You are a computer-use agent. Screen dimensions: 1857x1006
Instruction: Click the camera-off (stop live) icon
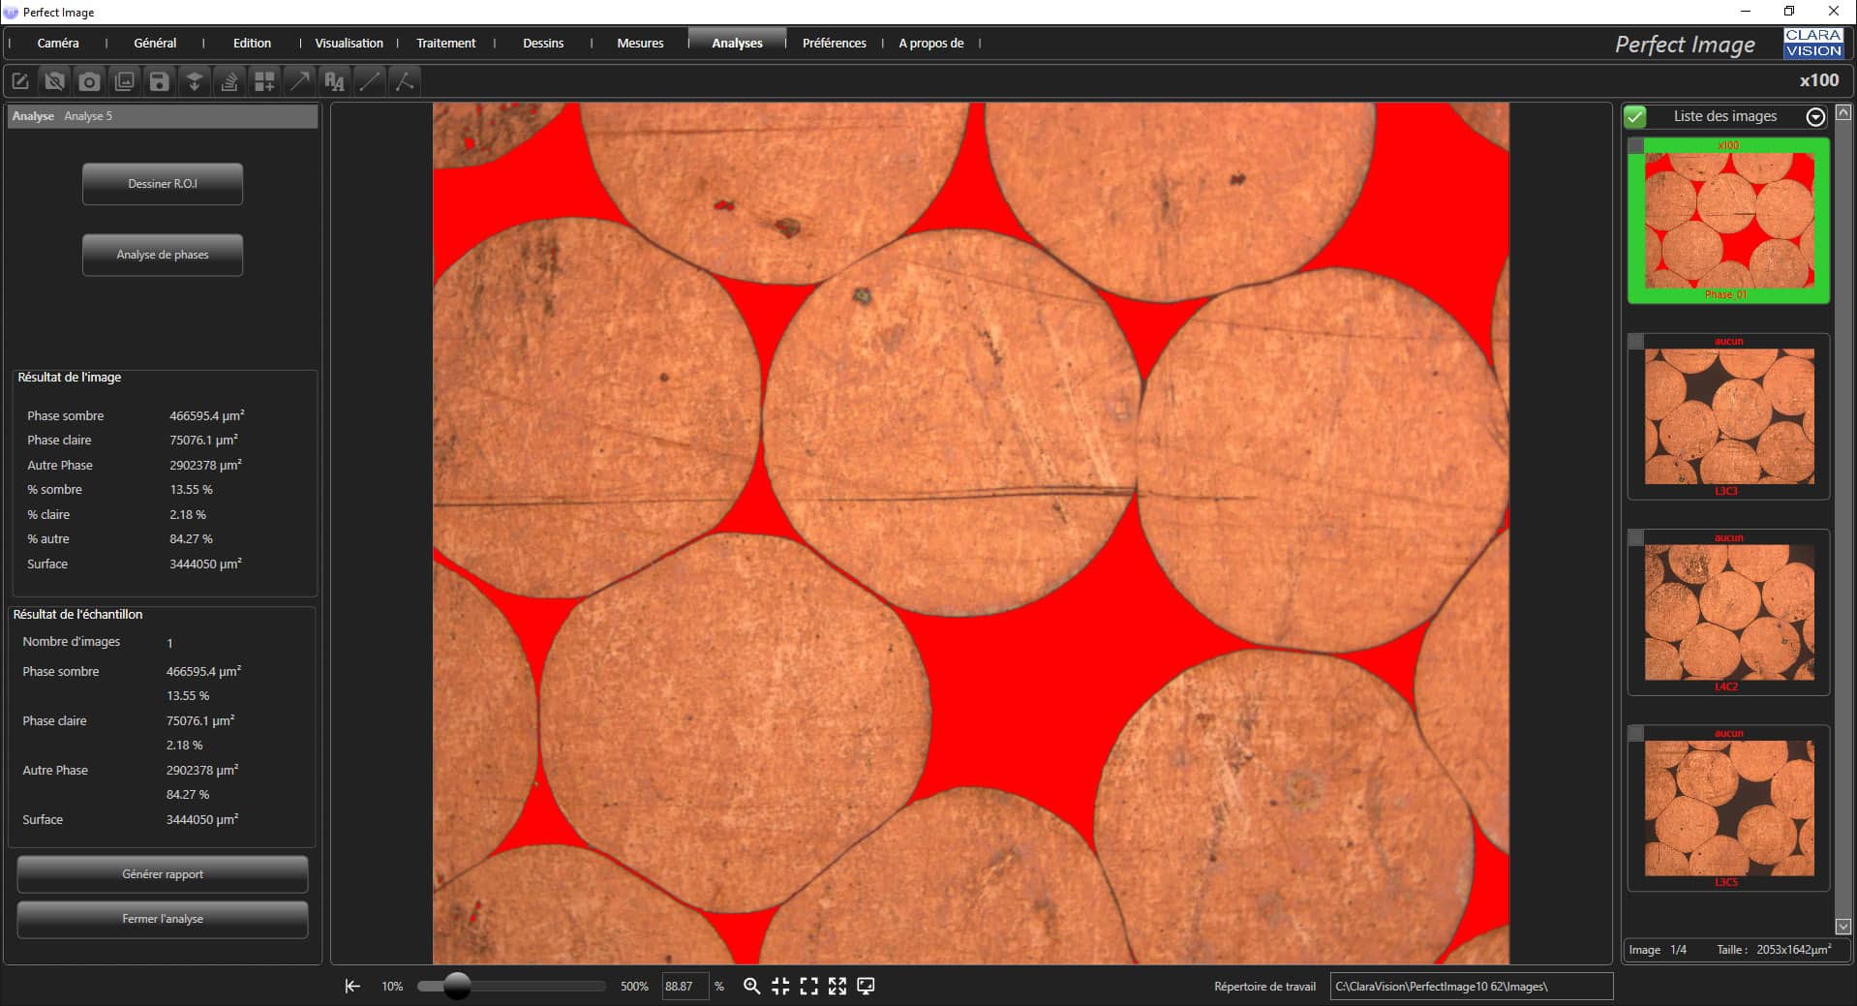(55, 81)
